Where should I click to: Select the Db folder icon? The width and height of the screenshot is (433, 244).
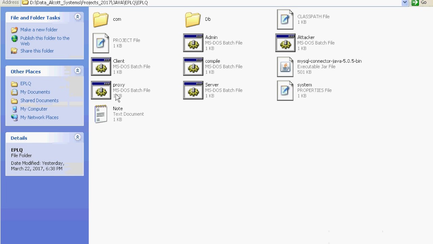click(x=193, y=19)
